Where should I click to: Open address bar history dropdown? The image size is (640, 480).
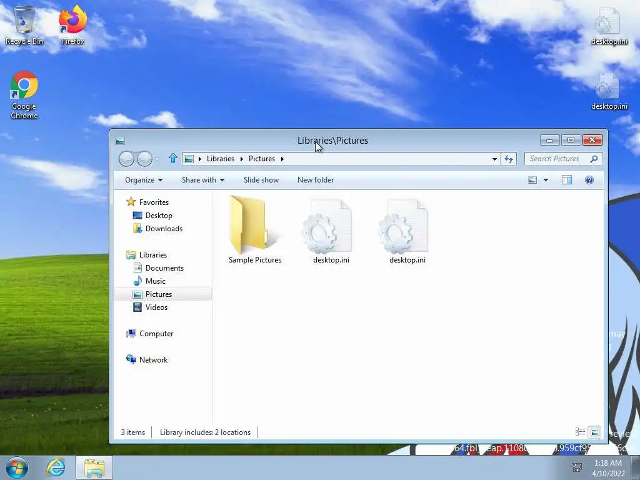click(x=494, y=159)
